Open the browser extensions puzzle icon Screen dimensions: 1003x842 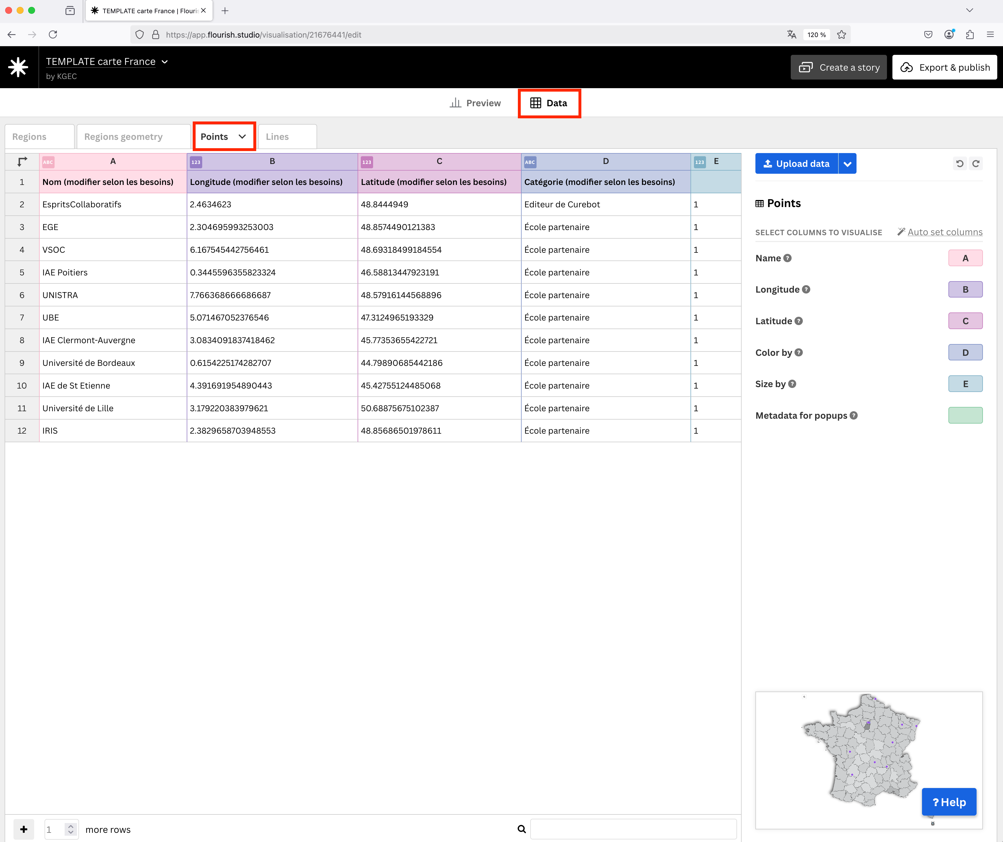[970, 34]
